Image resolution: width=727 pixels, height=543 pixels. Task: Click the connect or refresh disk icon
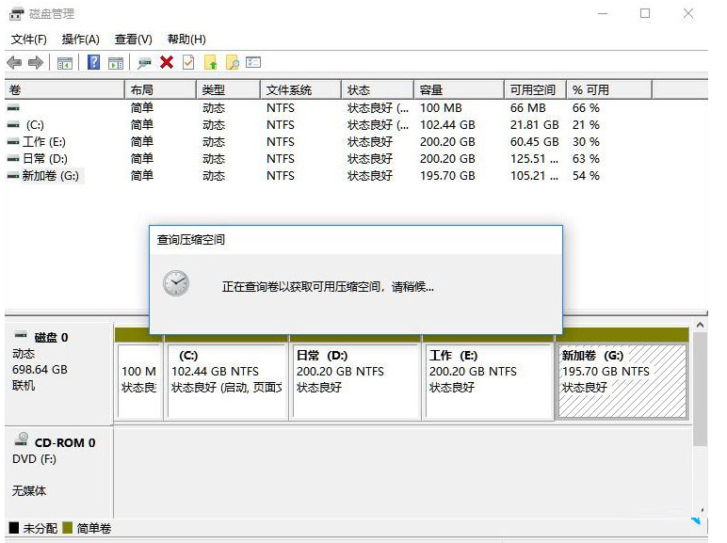tap(144, 63)
